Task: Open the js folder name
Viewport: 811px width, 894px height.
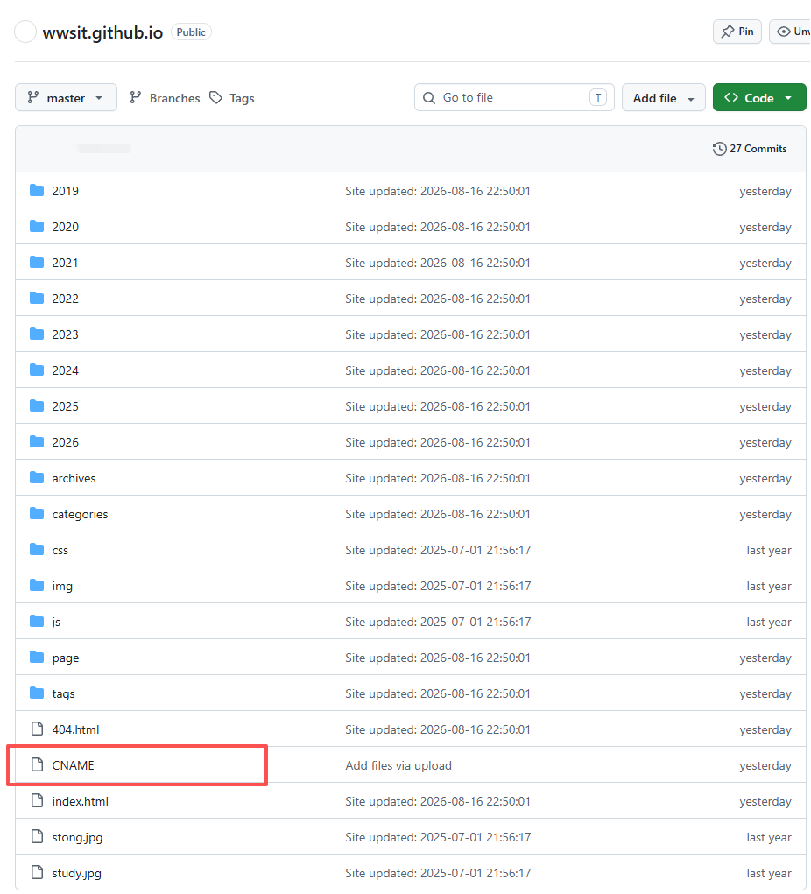Action: point(56,622)
